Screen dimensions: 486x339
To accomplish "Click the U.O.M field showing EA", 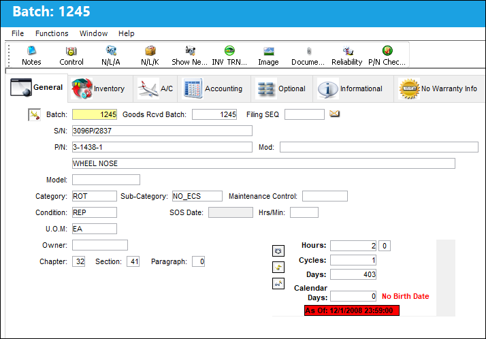I will 95,229.
